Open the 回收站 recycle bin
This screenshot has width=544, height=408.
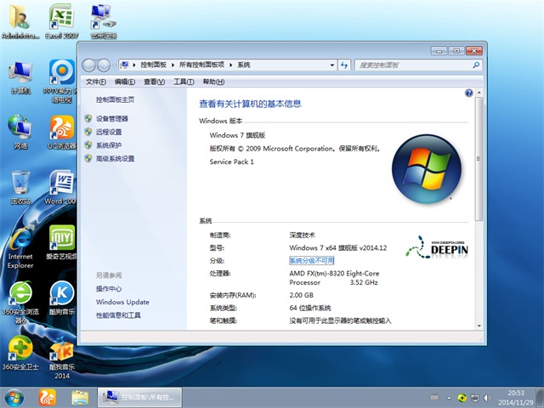pyautogui.click(x=20, y=187)
